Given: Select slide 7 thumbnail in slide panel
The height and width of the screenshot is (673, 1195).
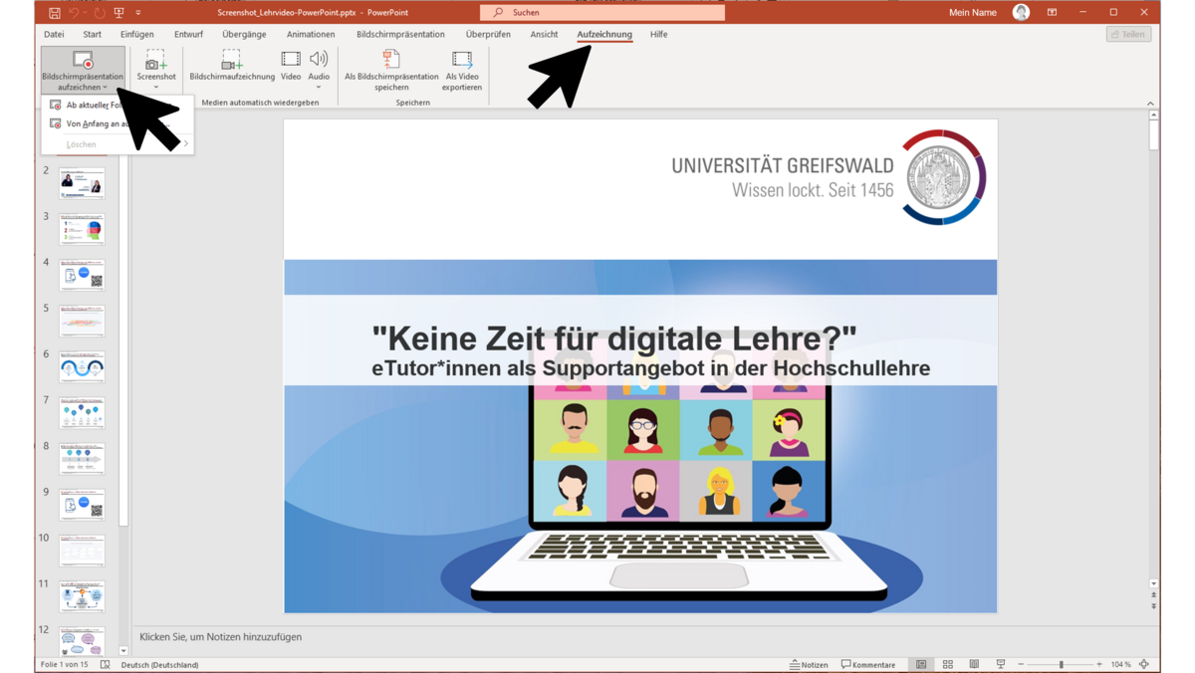Looking at the screenshot, I should tap(82, 412).
